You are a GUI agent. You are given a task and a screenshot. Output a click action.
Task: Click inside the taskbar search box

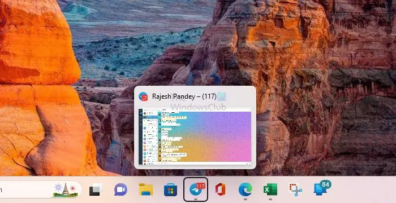click(40, 189)
